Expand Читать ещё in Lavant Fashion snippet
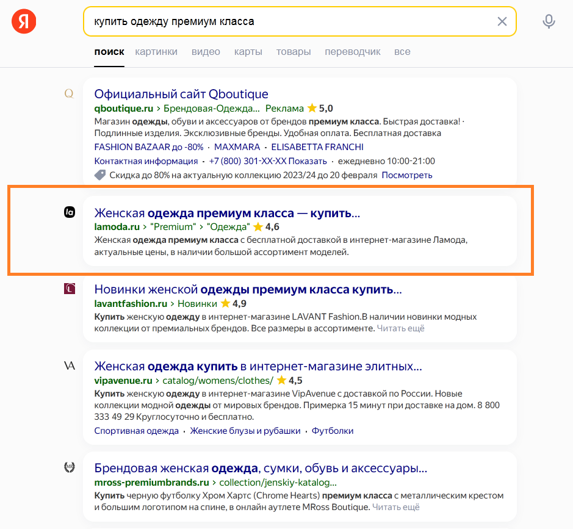The height and width of the screenshot is (529, 573). [x=400, y=328]
